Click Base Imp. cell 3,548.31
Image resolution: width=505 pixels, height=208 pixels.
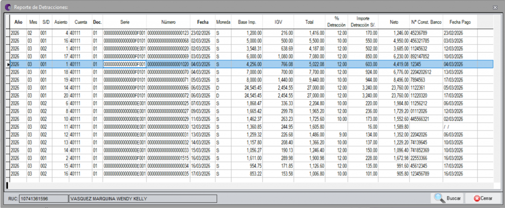tap(247, 49)
